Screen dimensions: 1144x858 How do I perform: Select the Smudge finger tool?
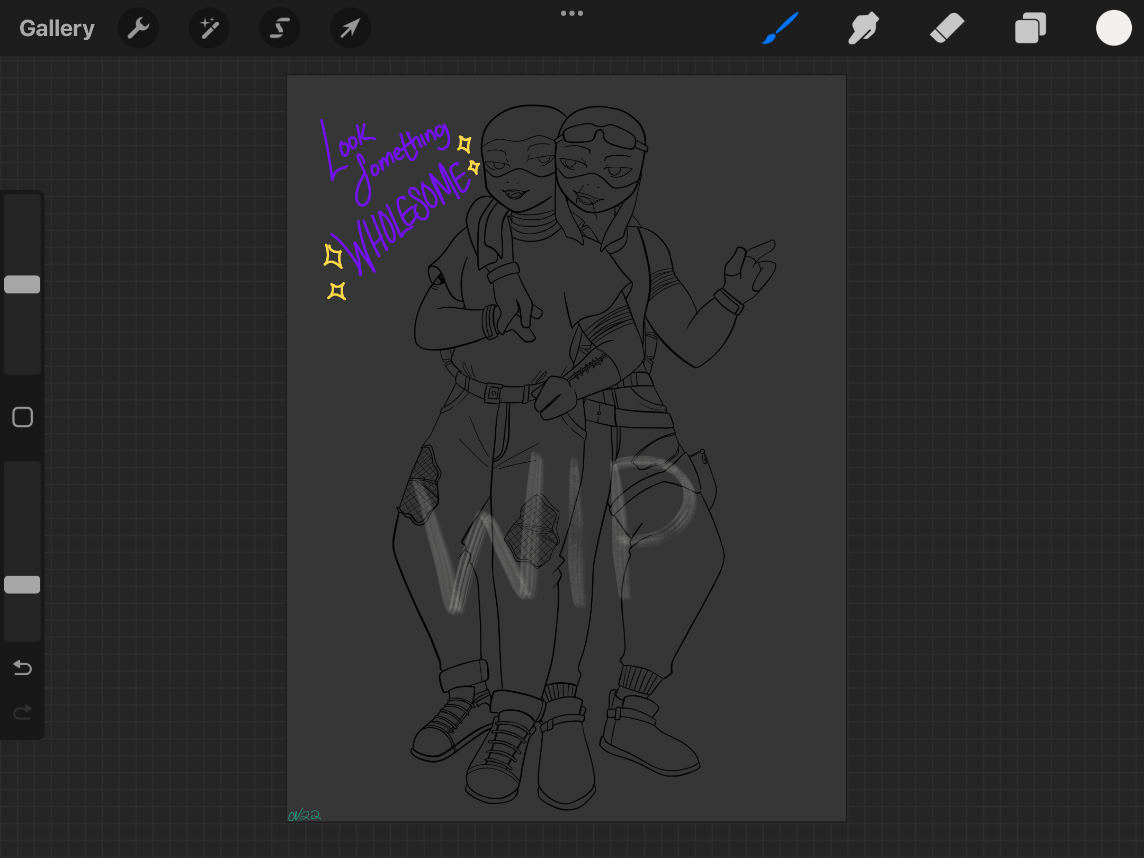[863, 28]
